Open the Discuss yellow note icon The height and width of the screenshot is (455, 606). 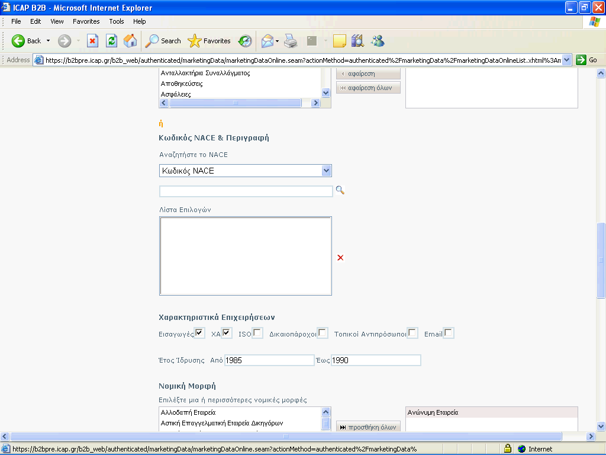pos(339,41)
